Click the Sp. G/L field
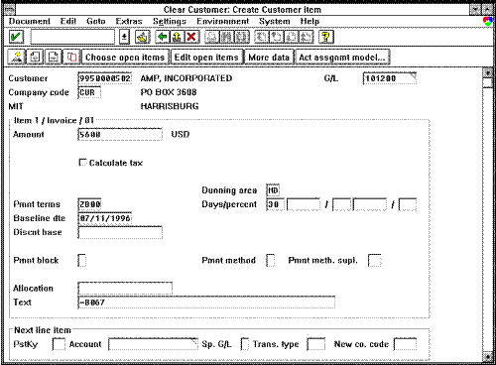Image resolution: width=496 pixels, height=365 pixels. tap(245, 344)
